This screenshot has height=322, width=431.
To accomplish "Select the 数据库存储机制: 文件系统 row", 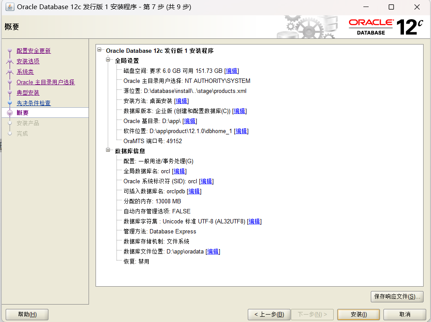I will click(x=157, y=241).
